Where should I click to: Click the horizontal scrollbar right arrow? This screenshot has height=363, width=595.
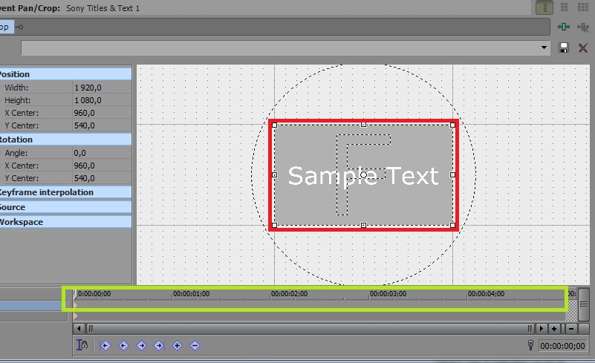click(542, 329)
